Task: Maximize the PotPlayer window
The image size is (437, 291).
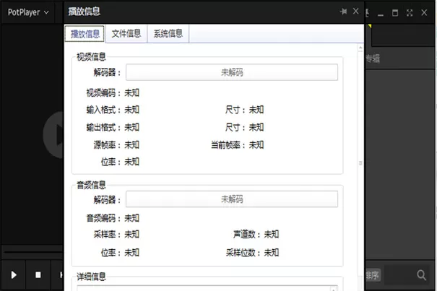Action: point(395,13)
